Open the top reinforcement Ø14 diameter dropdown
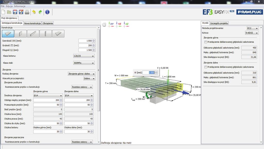 (48, 95)
